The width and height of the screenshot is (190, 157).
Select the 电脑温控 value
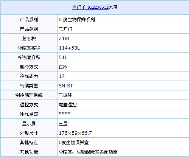point(68,105)
